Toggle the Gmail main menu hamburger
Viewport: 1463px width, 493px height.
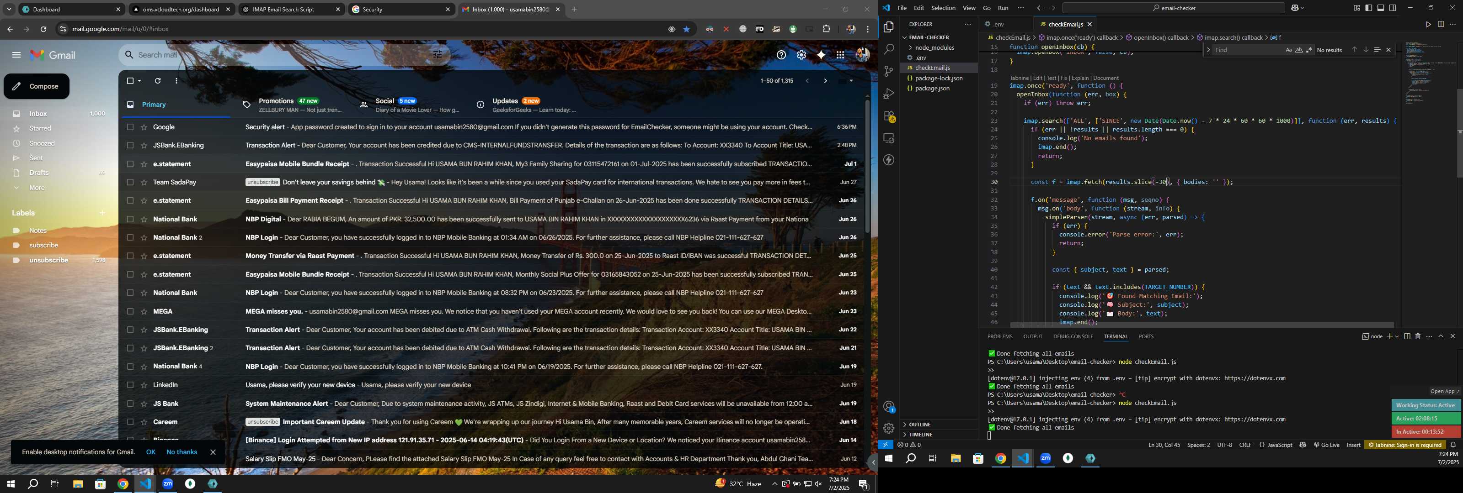[x=16, y=55]
